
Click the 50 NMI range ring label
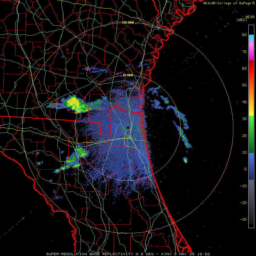point(128,75)
